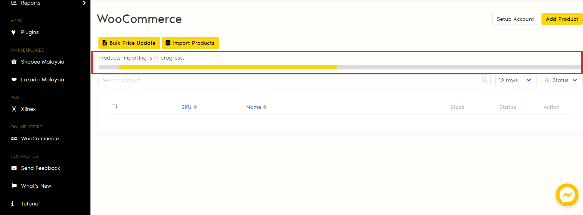The image size is (583, 215).
Task: Click the yellow import progress bar
Action: (228, 67)
